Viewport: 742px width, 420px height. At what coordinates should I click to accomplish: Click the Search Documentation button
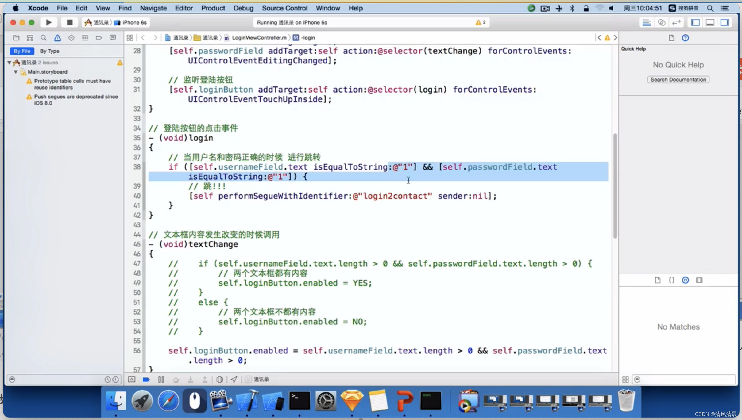pyautogui.click(x=678, y=79)
